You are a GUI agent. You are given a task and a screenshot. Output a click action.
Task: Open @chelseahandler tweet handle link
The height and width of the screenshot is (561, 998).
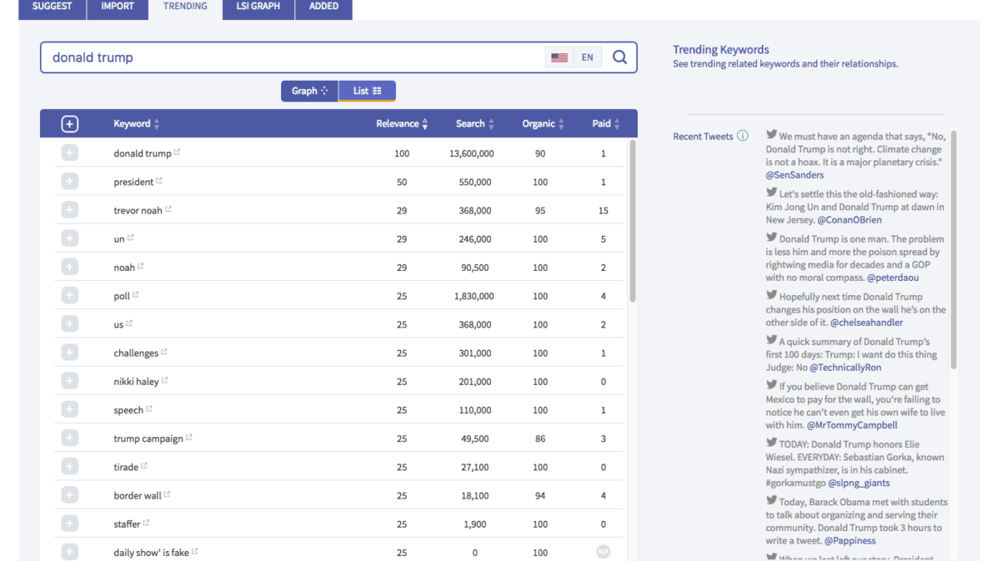[867, 322]
